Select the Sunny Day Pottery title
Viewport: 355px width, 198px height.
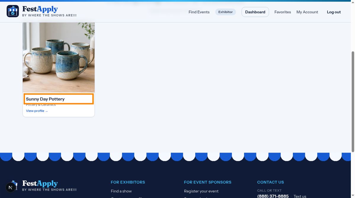click(x=45, y=99)
